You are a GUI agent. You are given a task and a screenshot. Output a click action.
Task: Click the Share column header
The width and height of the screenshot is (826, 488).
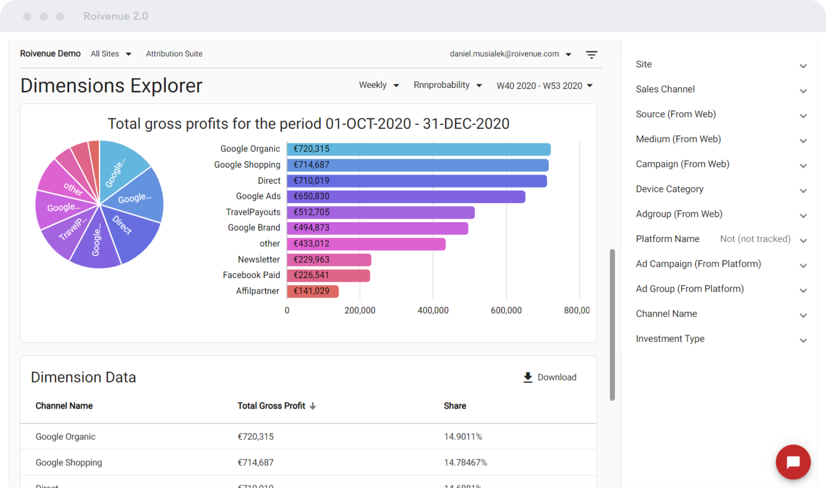pos(455,406)
